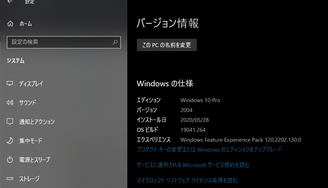Select the OS build value 19041.264

tap(193, 130)
